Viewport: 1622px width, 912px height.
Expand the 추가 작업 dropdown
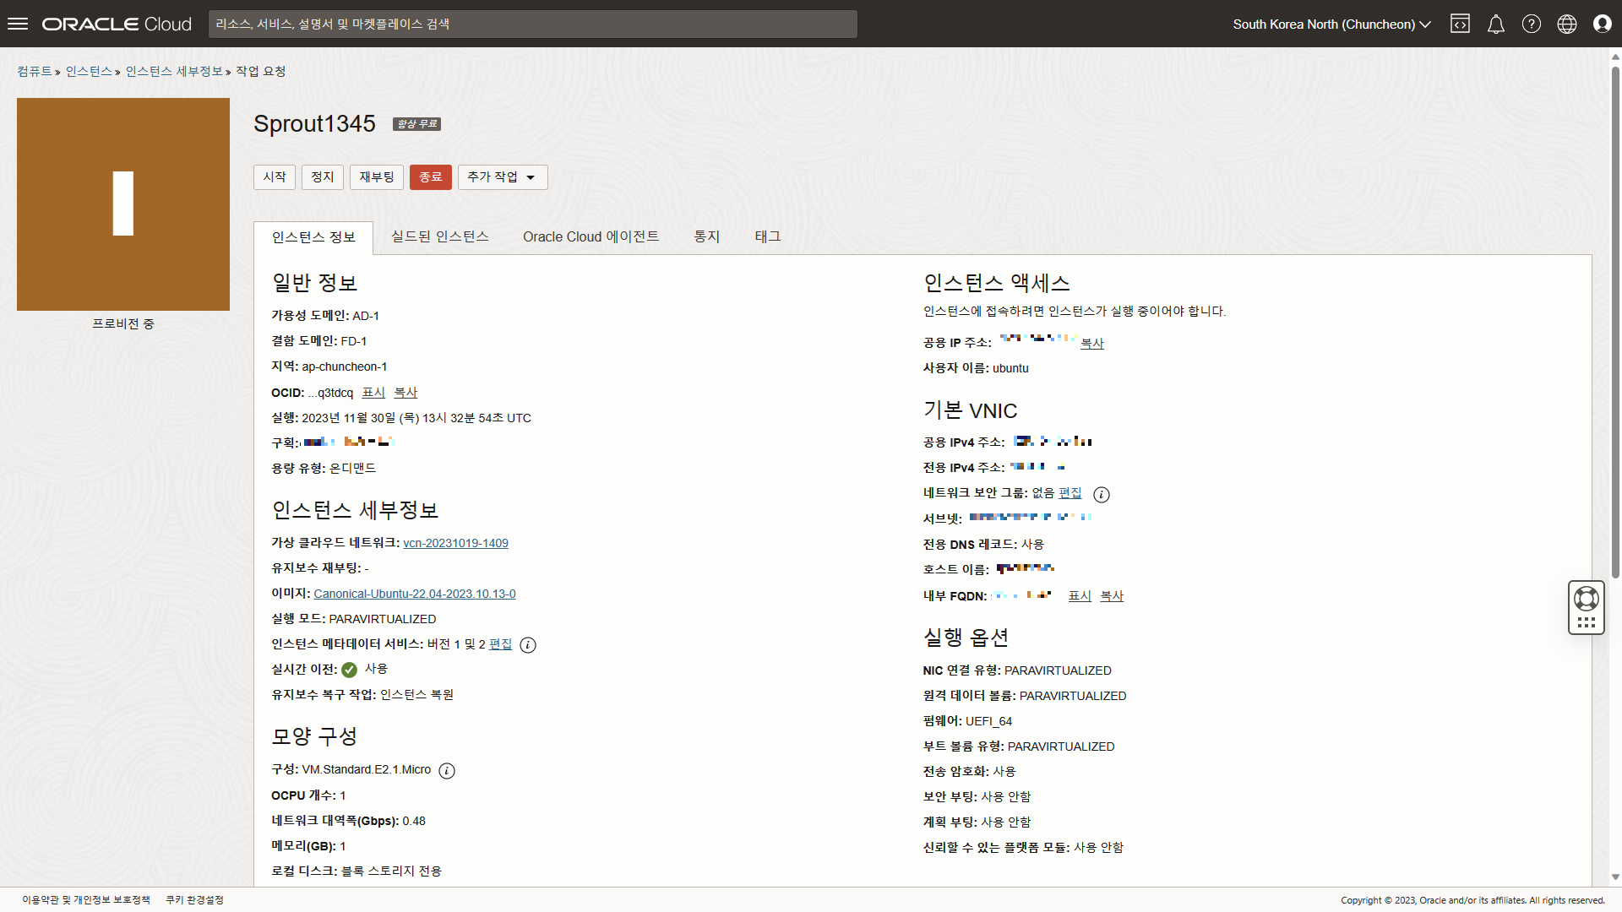(x=502, y=177)
